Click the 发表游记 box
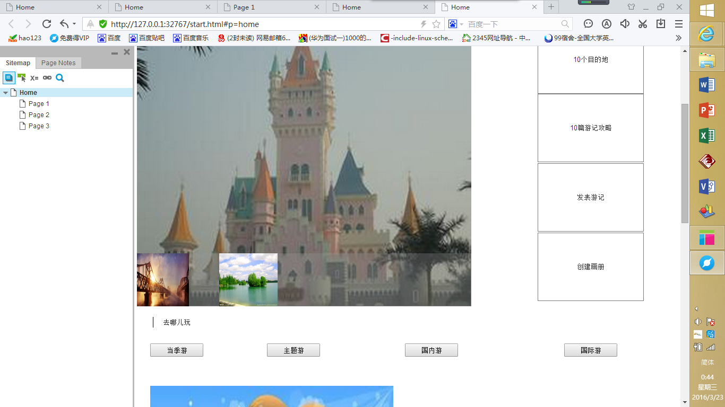The image size is (725, 407). 591,197
